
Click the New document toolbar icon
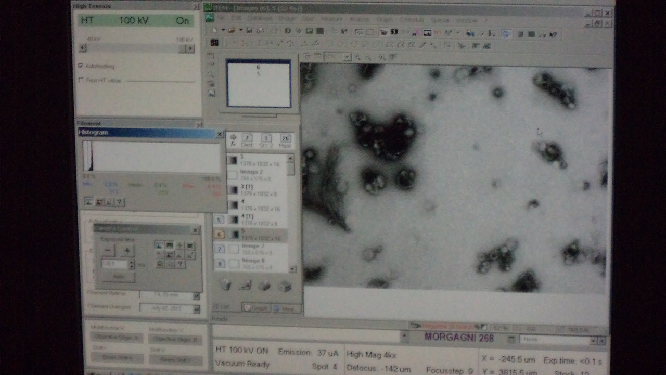pyautogui.click(x=214, y=31)
